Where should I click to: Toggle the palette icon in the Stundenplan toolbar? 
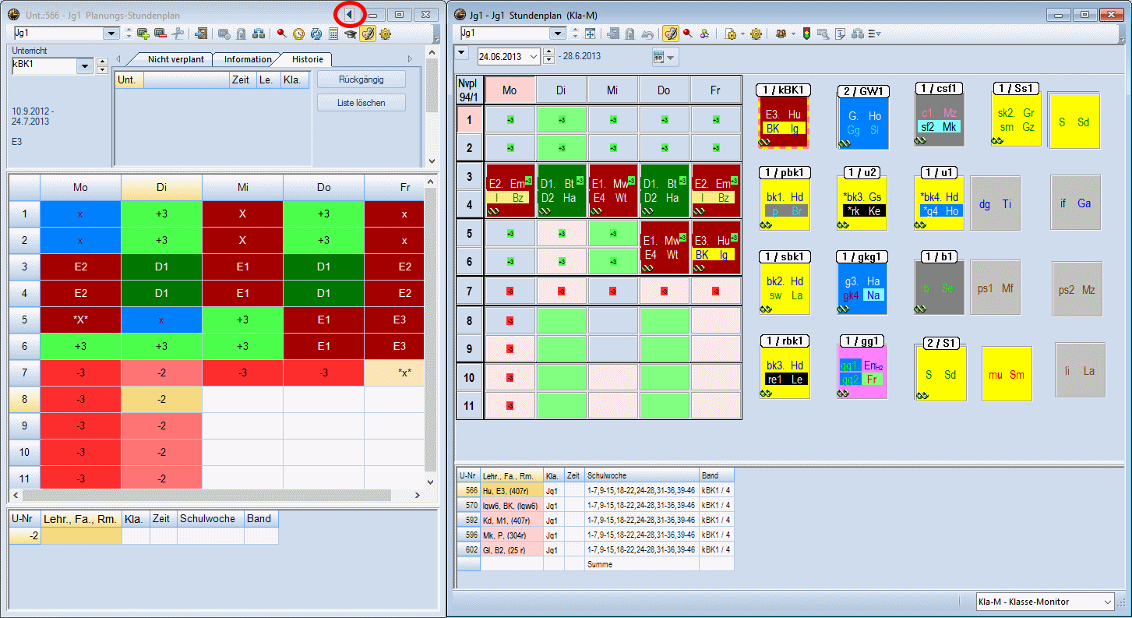(670, 34)
